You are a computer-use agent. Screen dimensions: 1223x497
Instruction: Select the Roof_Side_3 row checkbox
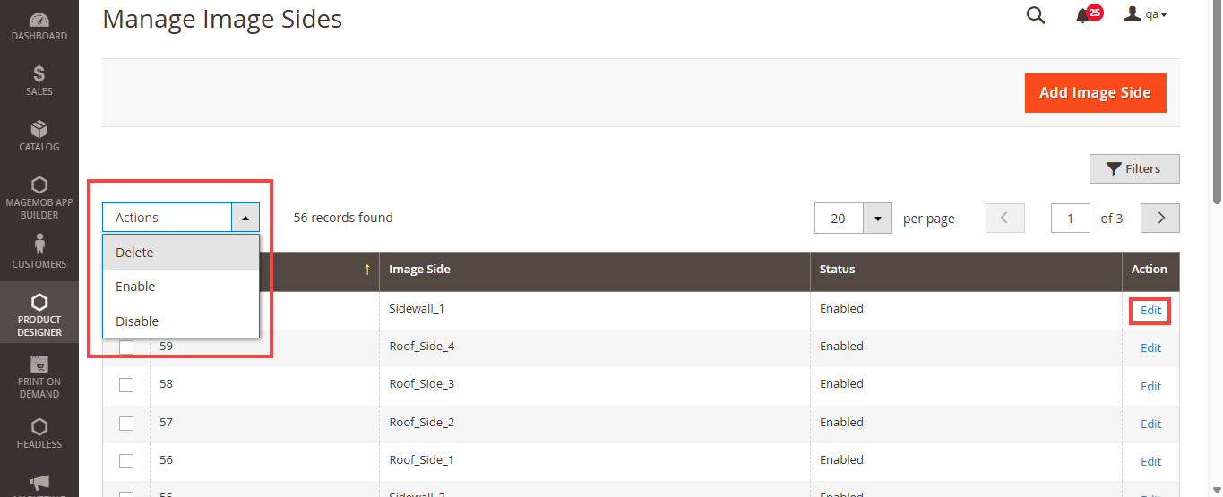click(126, 384)
